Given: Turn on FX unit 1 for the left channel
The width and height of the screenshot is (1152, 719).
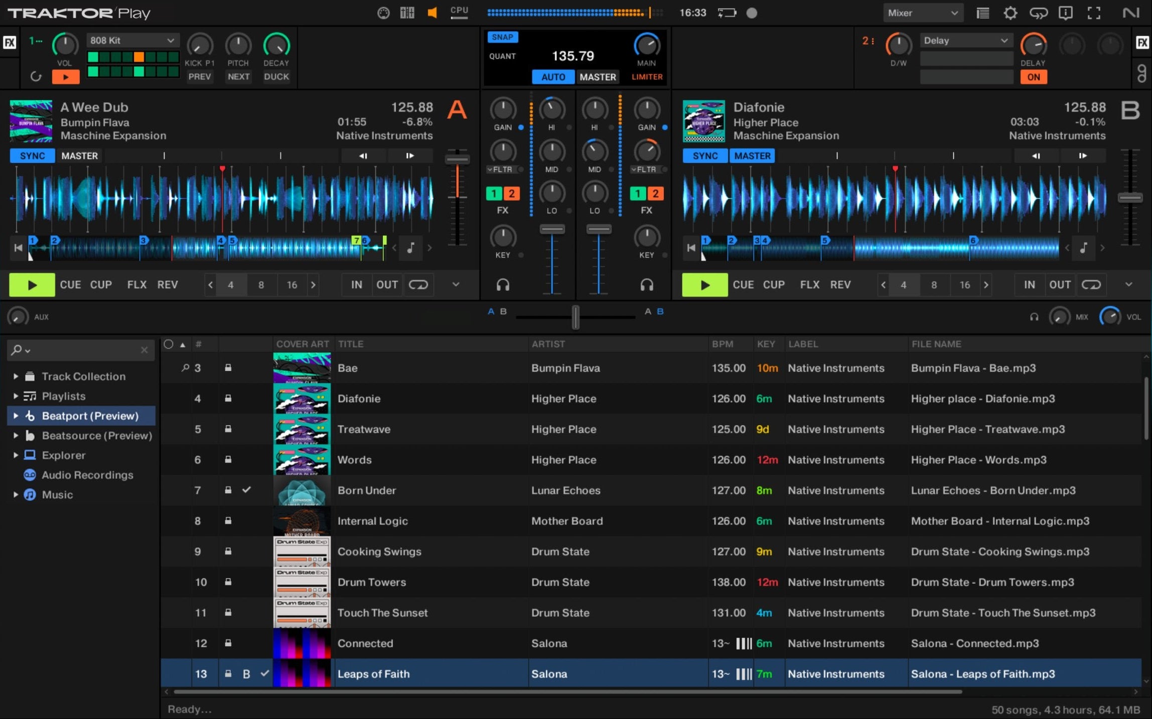Looking at the screenshot, I should (x=494, y=194).
